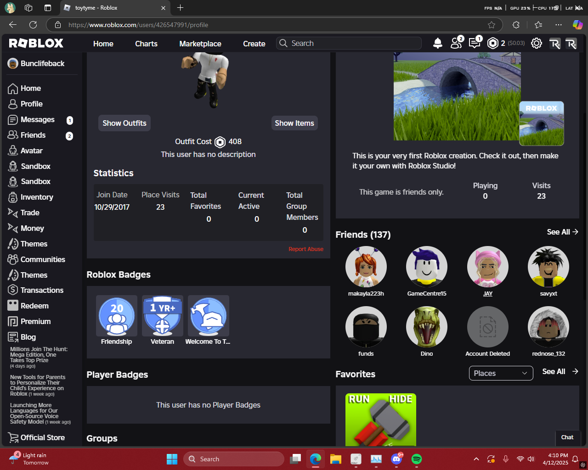The height and width of the screenshot is (470, 588).
Task: Click the Windows taskbar Search box
Action: tap(233, 459)
